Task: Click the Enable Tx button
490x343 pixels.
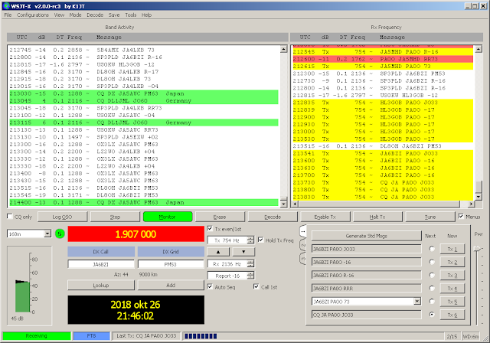Action: 325,217
